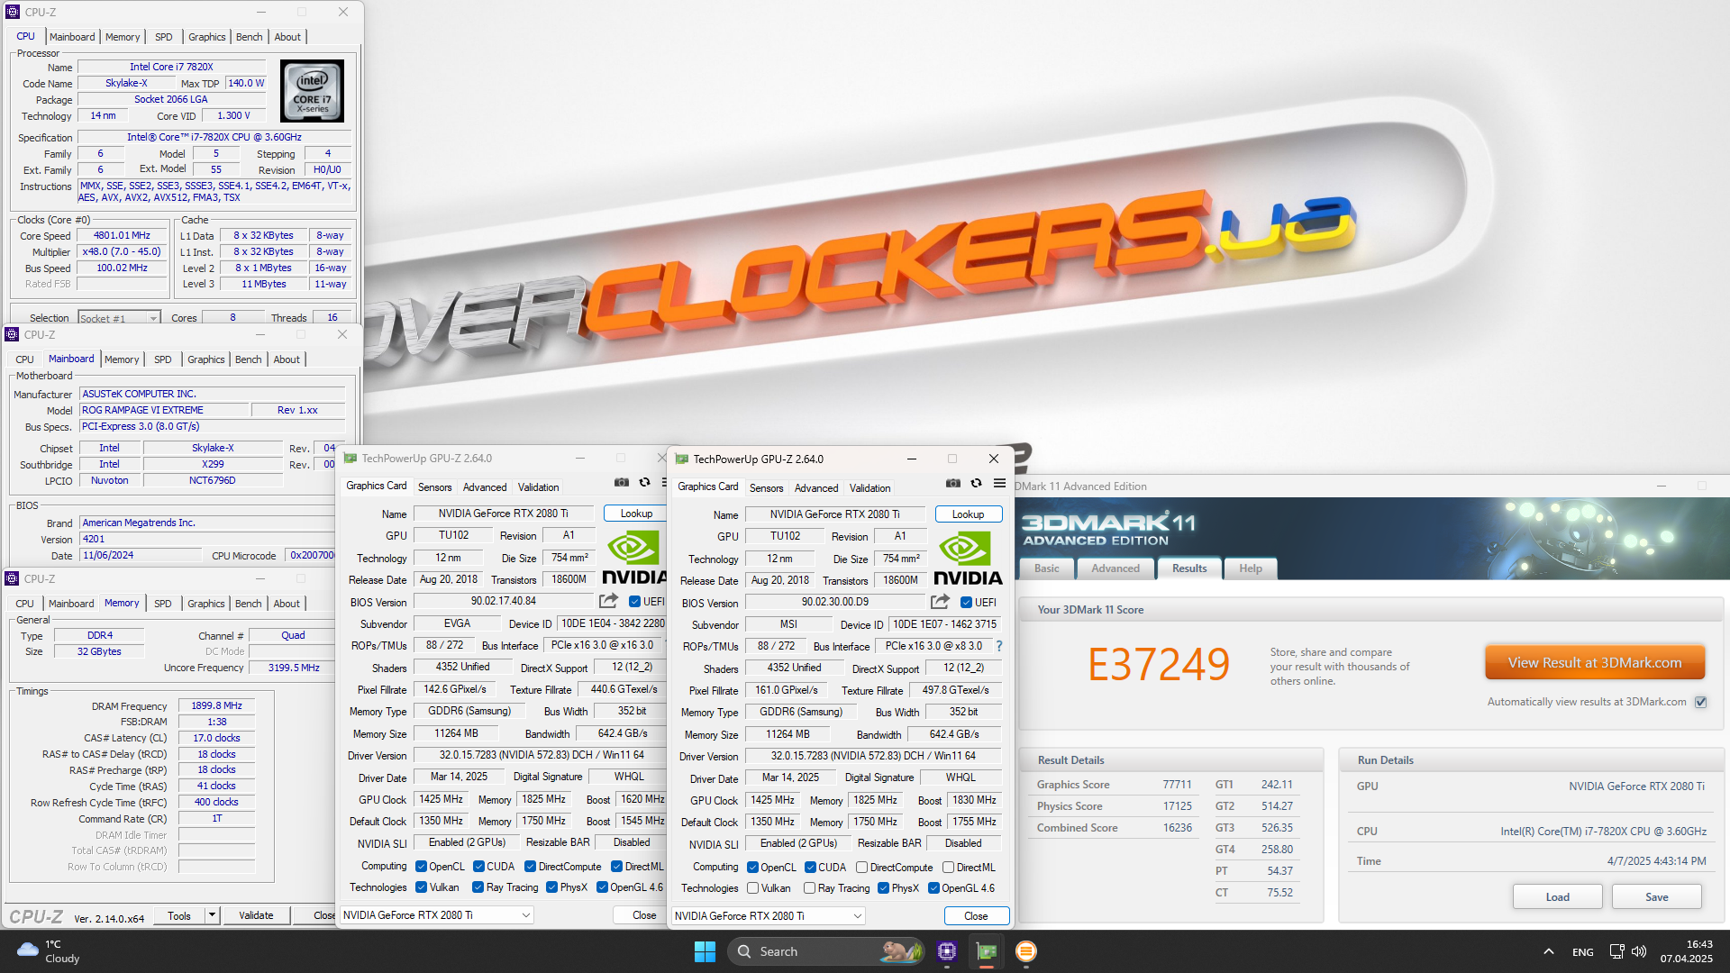Click network icon in system tray
The image size is (1730, 973).
[x=1616, y=951]
